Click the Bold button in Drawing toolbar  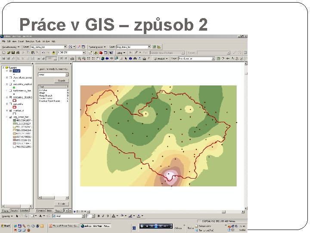click(99, 216)
